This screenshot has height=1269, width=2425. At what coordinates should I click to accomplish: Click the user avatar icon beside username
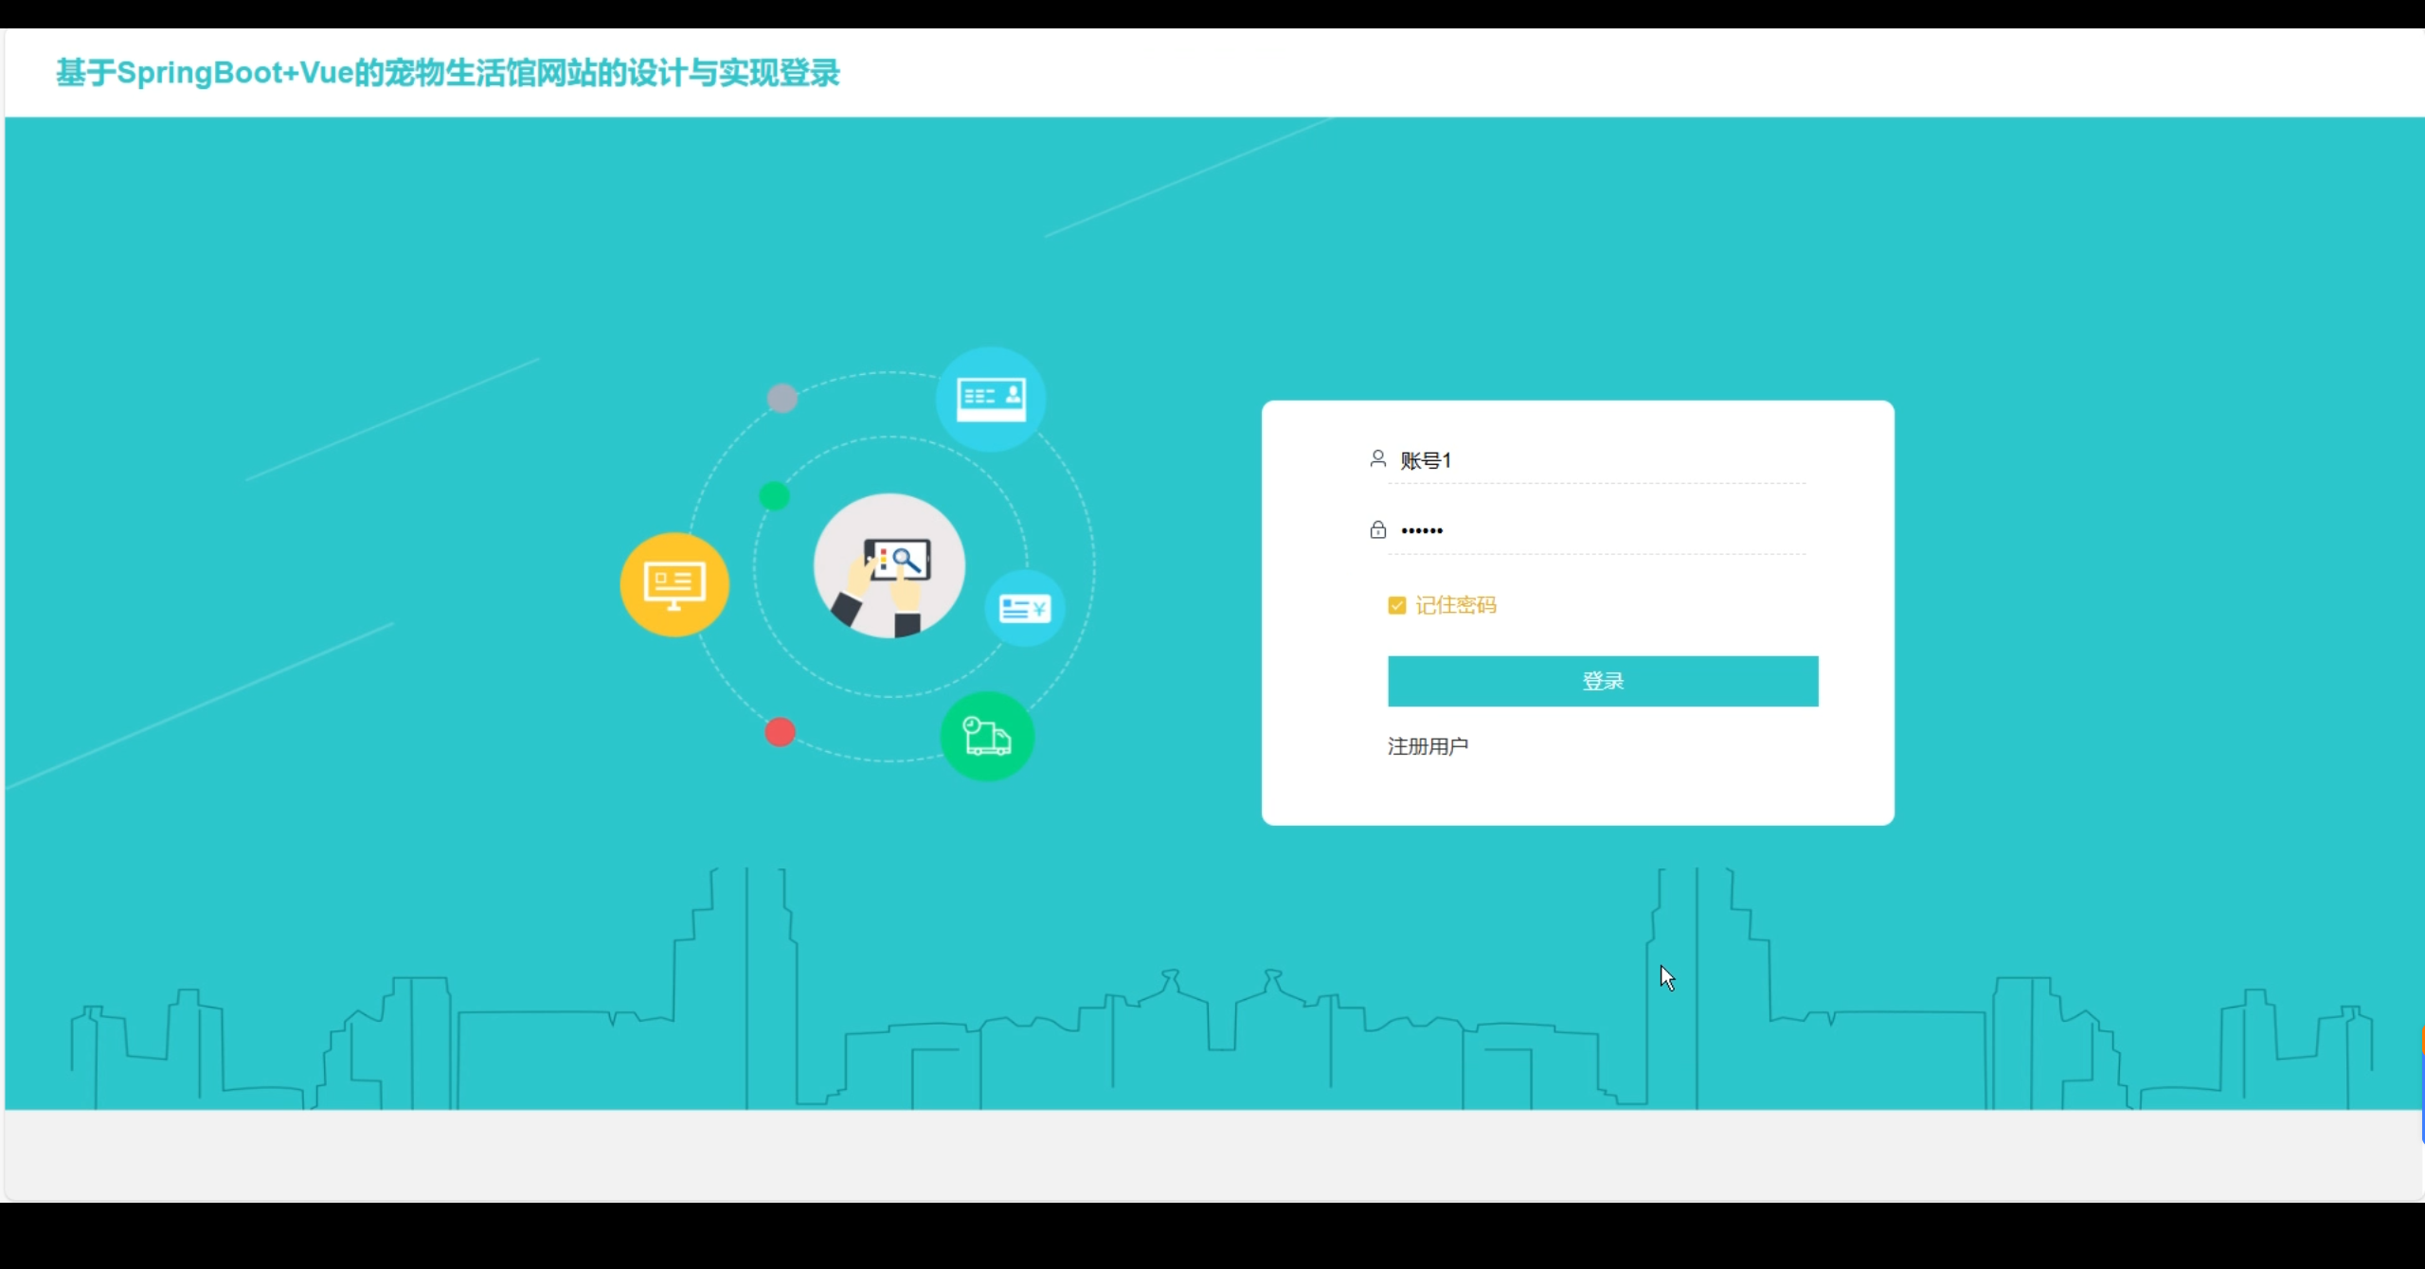click(1377, 459)
